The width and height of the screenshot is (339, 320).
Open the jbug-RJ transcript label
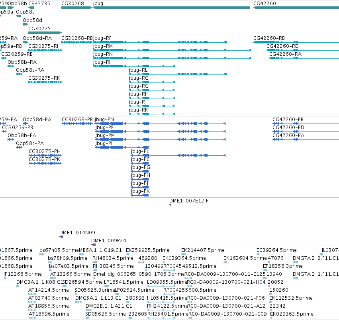pos(138,102)
